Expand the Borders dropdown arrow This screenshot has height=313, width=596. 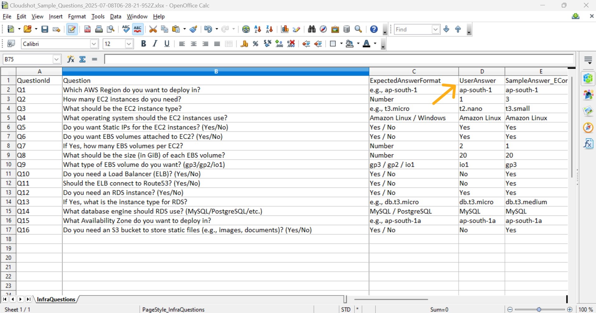point(341,44)
